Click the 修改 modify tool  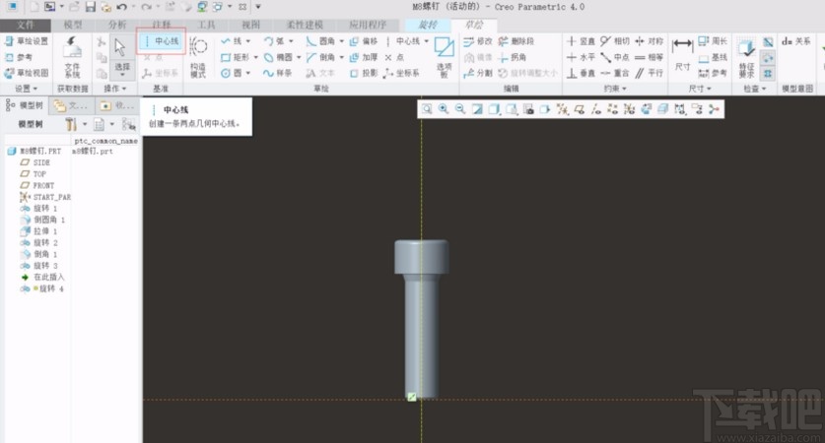pos(477,41)
